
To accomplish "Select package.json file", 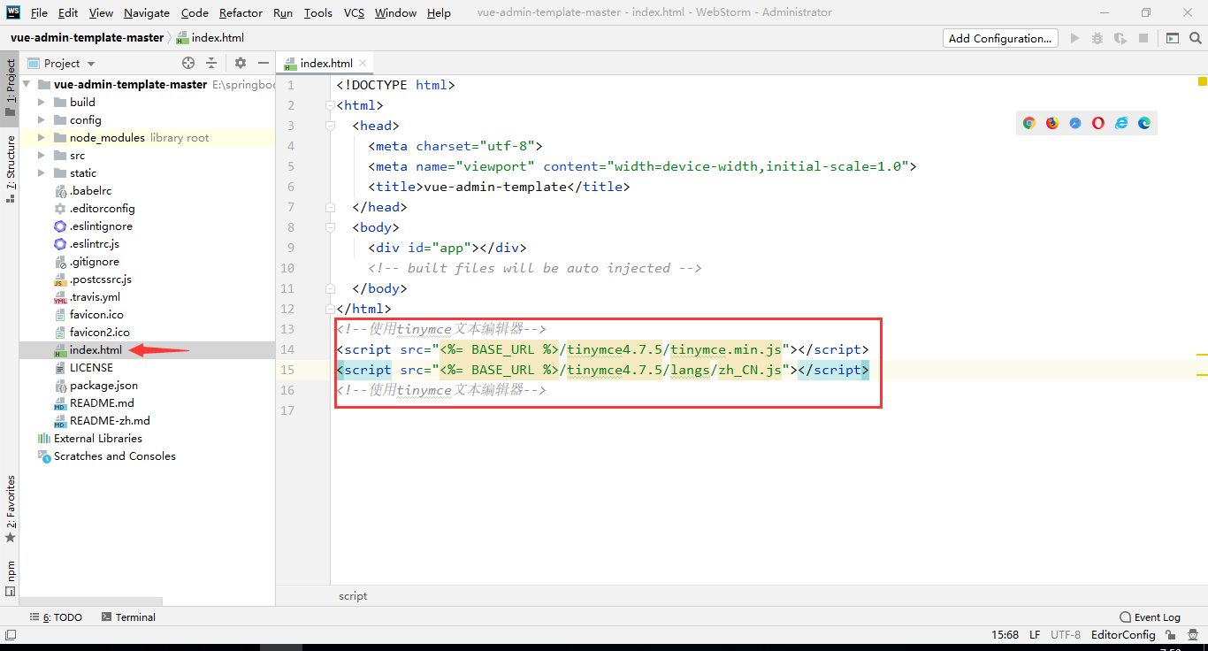I will [103, 385].
